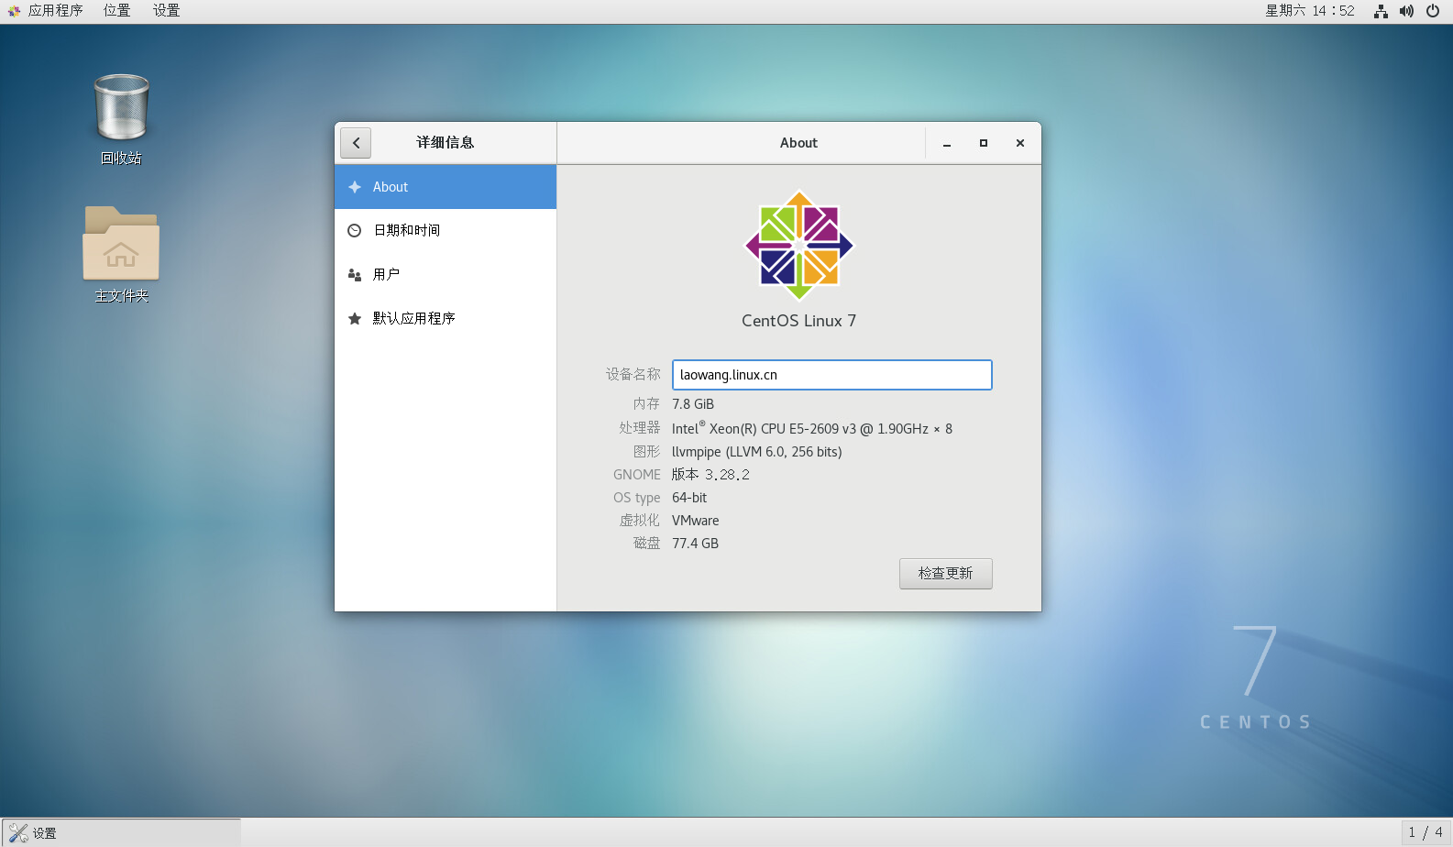Click the CentOS logo image
The height and width of the screenshot is (847, 1453).
[x=799, y=246]
